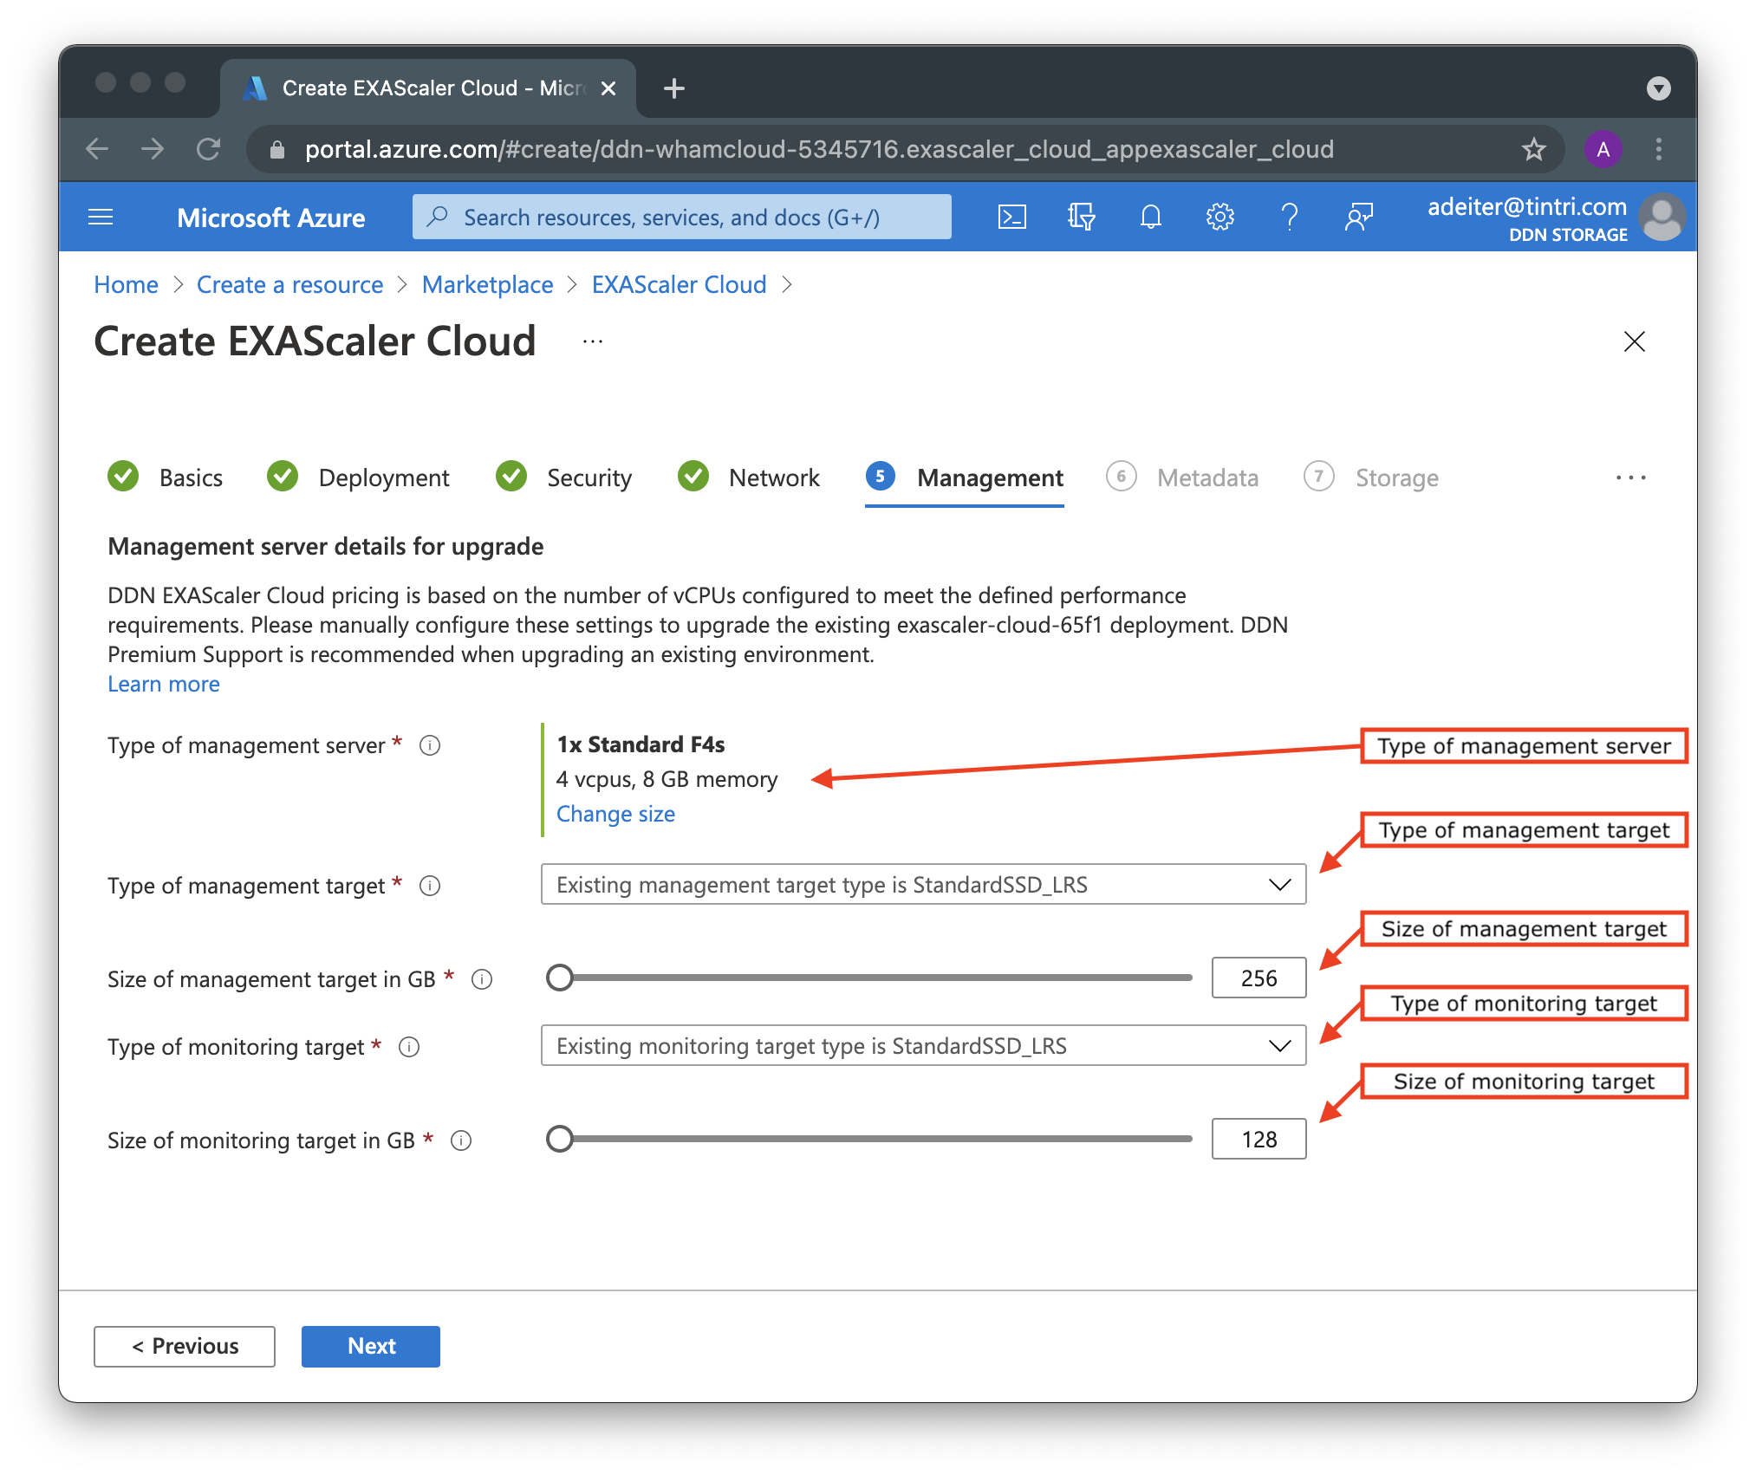
Task: Bookmark this page with the star icon
Action: click(1533, 149)
